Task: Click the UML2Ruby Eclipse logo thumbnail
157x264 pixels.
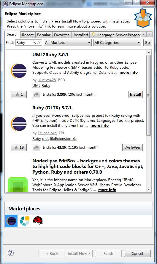Action: (19, 71)
